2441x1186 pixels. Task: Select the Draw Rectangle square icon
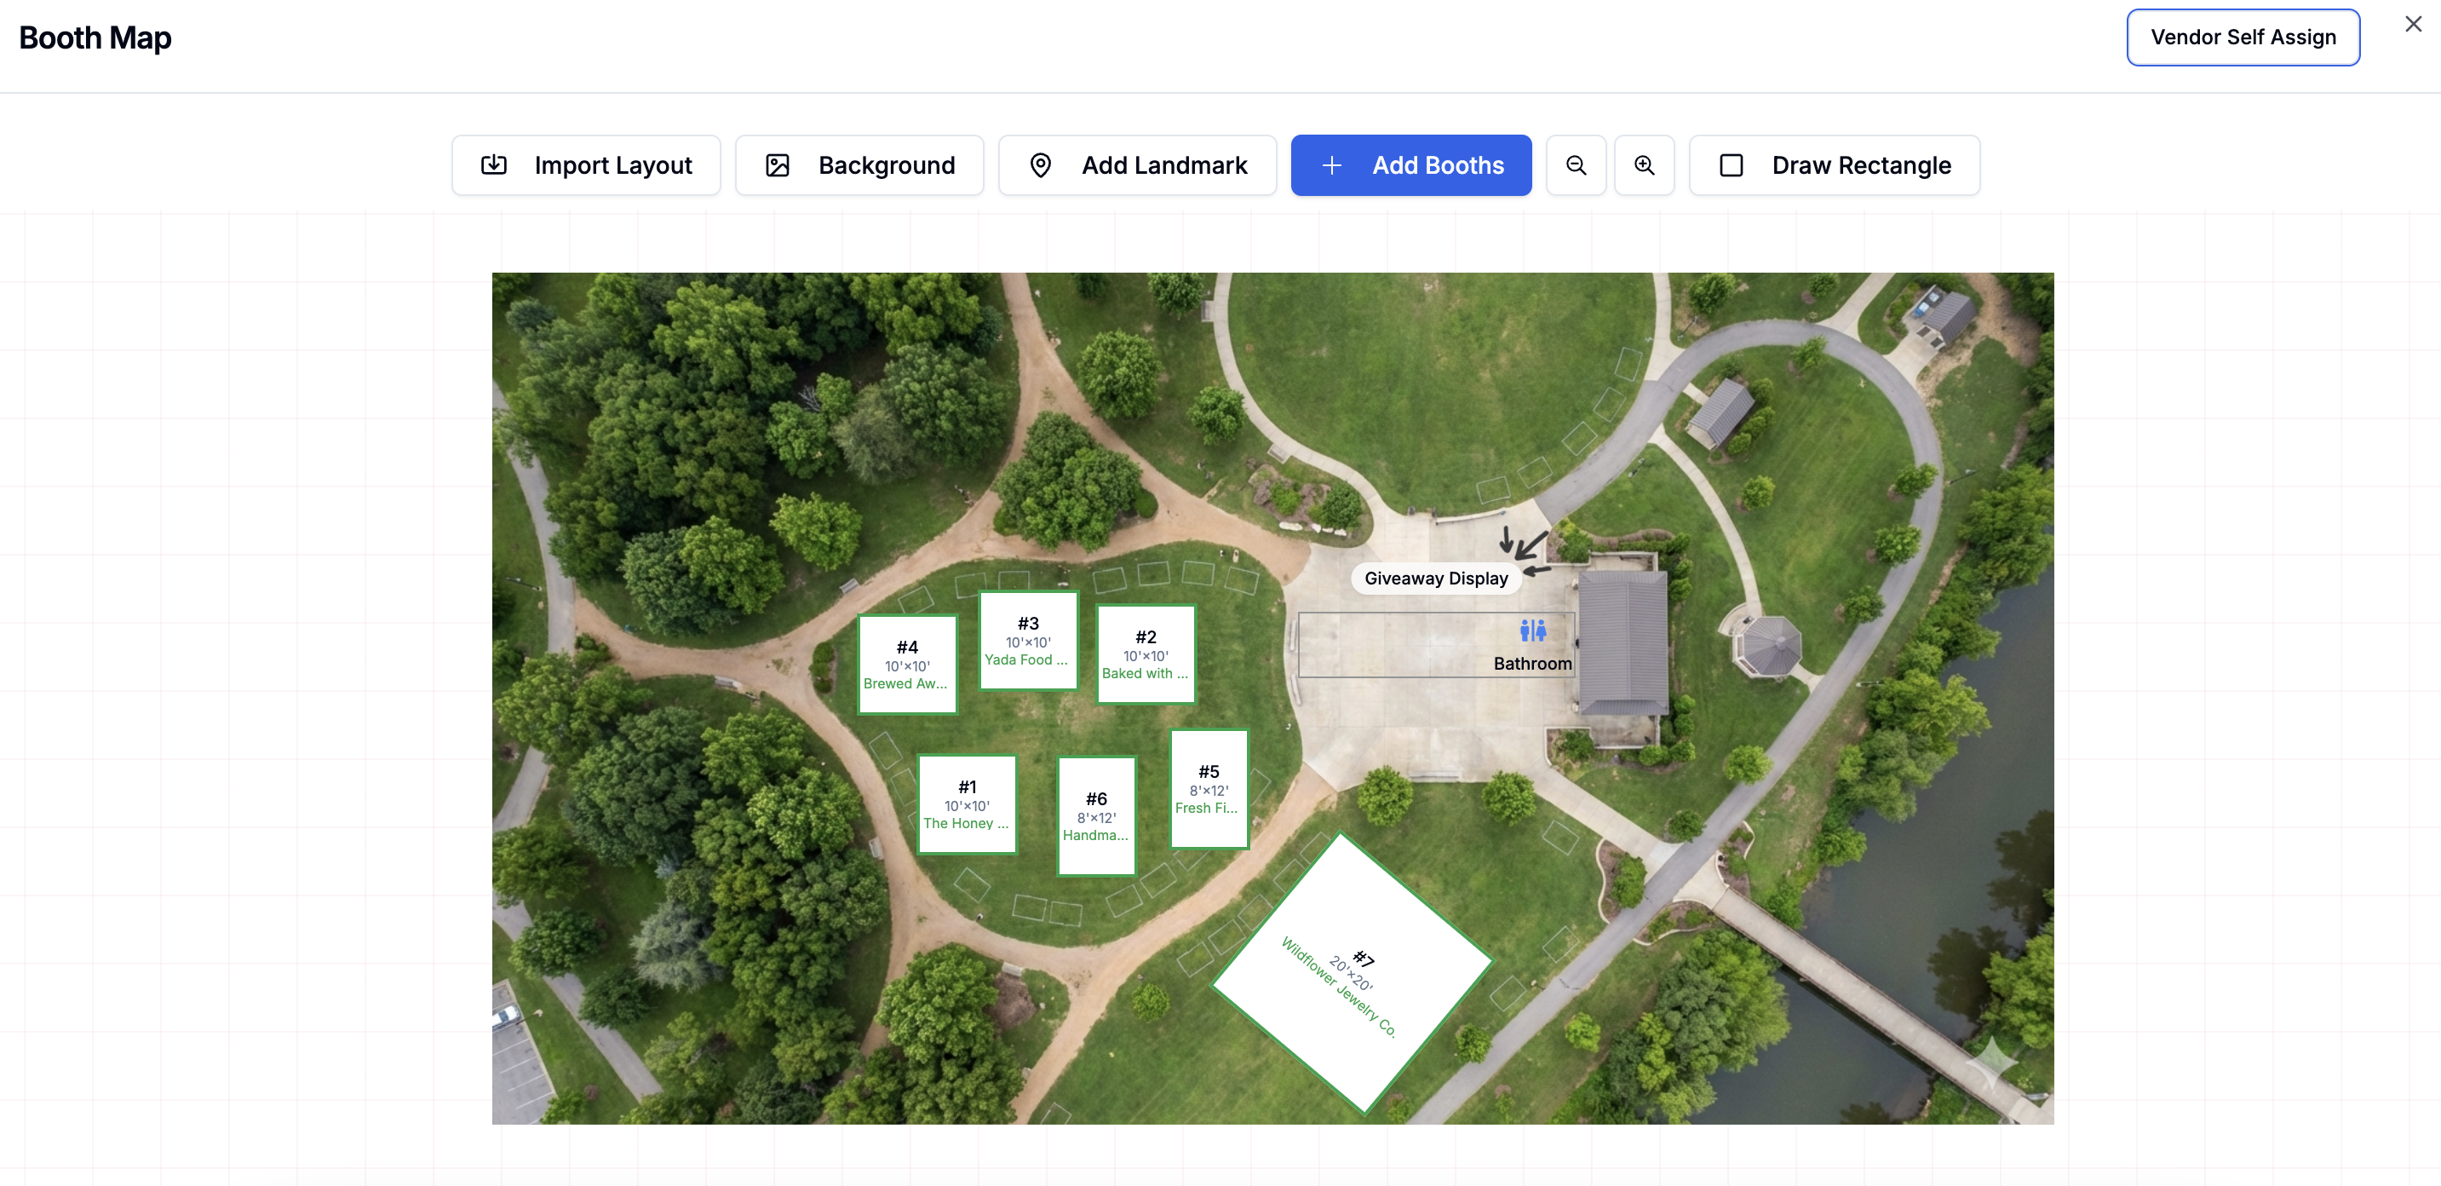click(1732, 165)
